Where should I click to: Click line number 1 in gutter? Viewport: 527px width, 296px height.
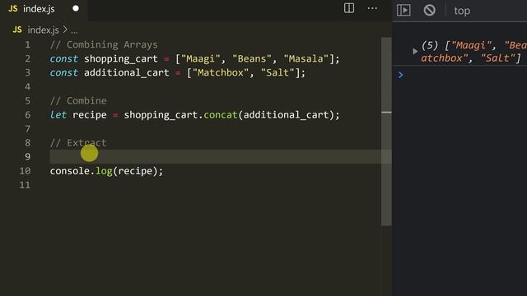(x=27, y=44)
